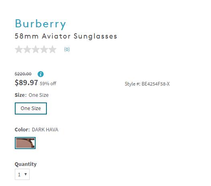The height and width of the screenshot is (186, 211).
Task: Click the $89.97 sale price
Action: [x=26, y=83]
